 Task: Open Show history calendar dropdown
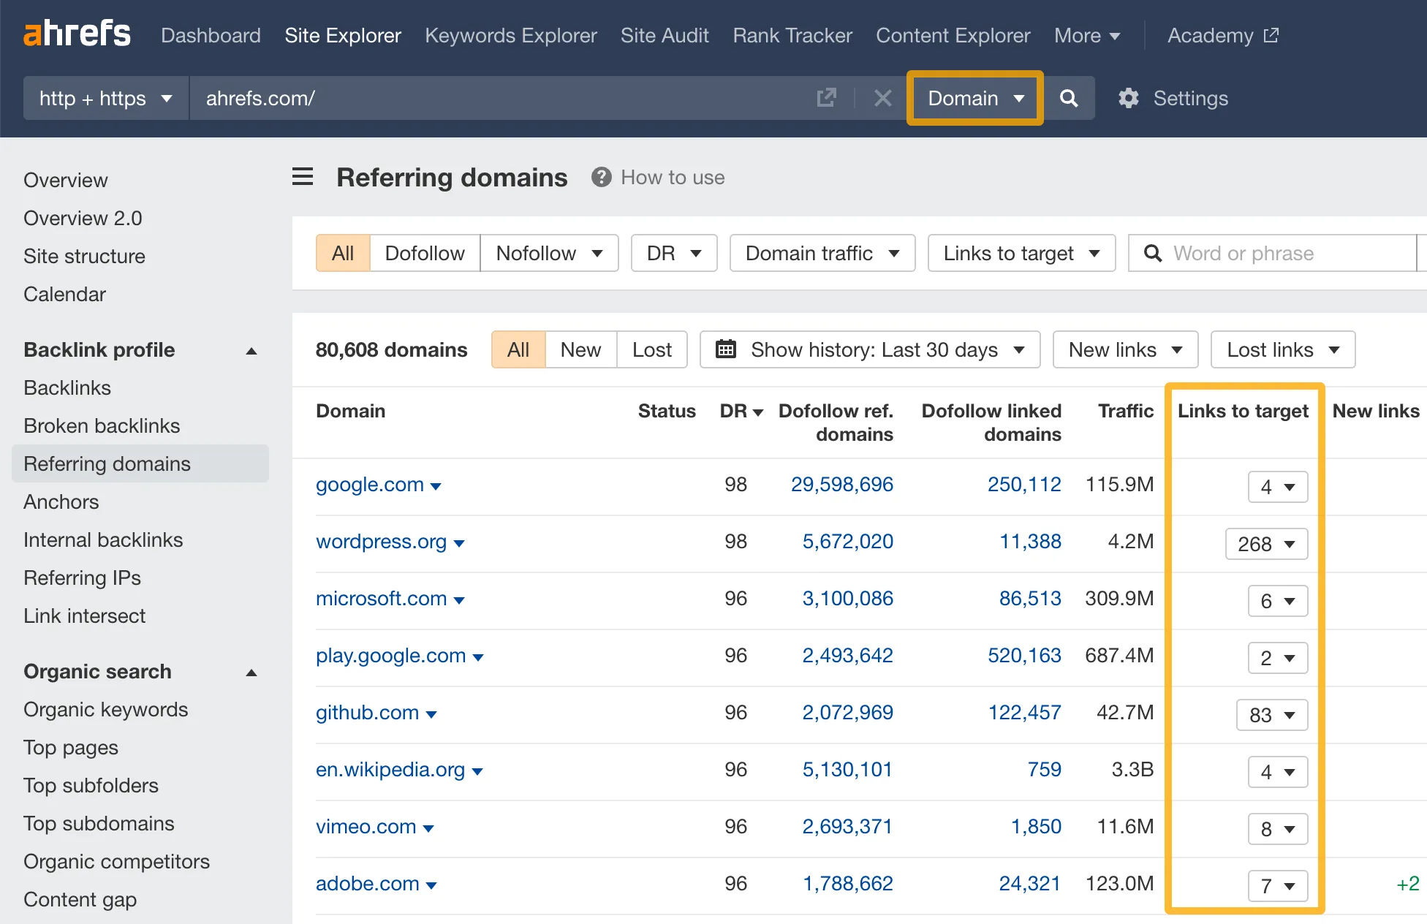(871, 349)
